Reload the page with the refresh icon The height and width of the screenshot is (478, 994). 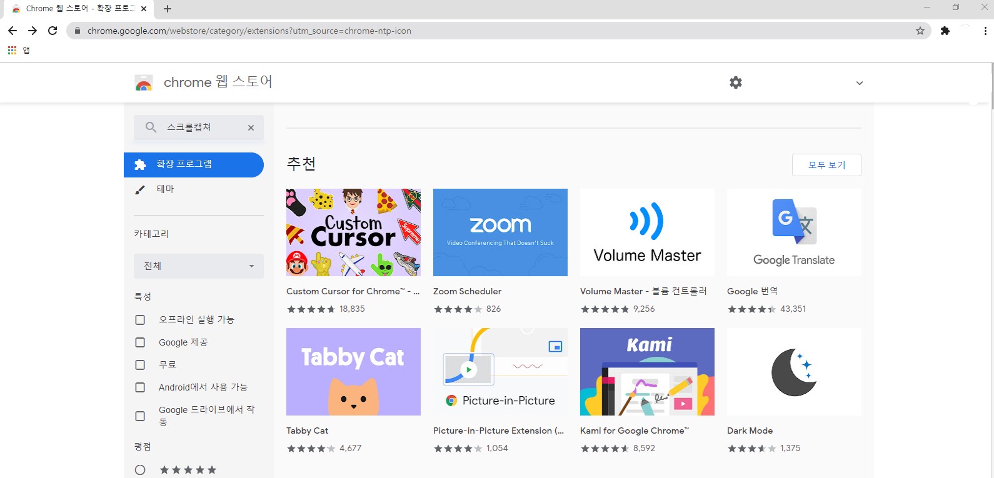[53, 31]
